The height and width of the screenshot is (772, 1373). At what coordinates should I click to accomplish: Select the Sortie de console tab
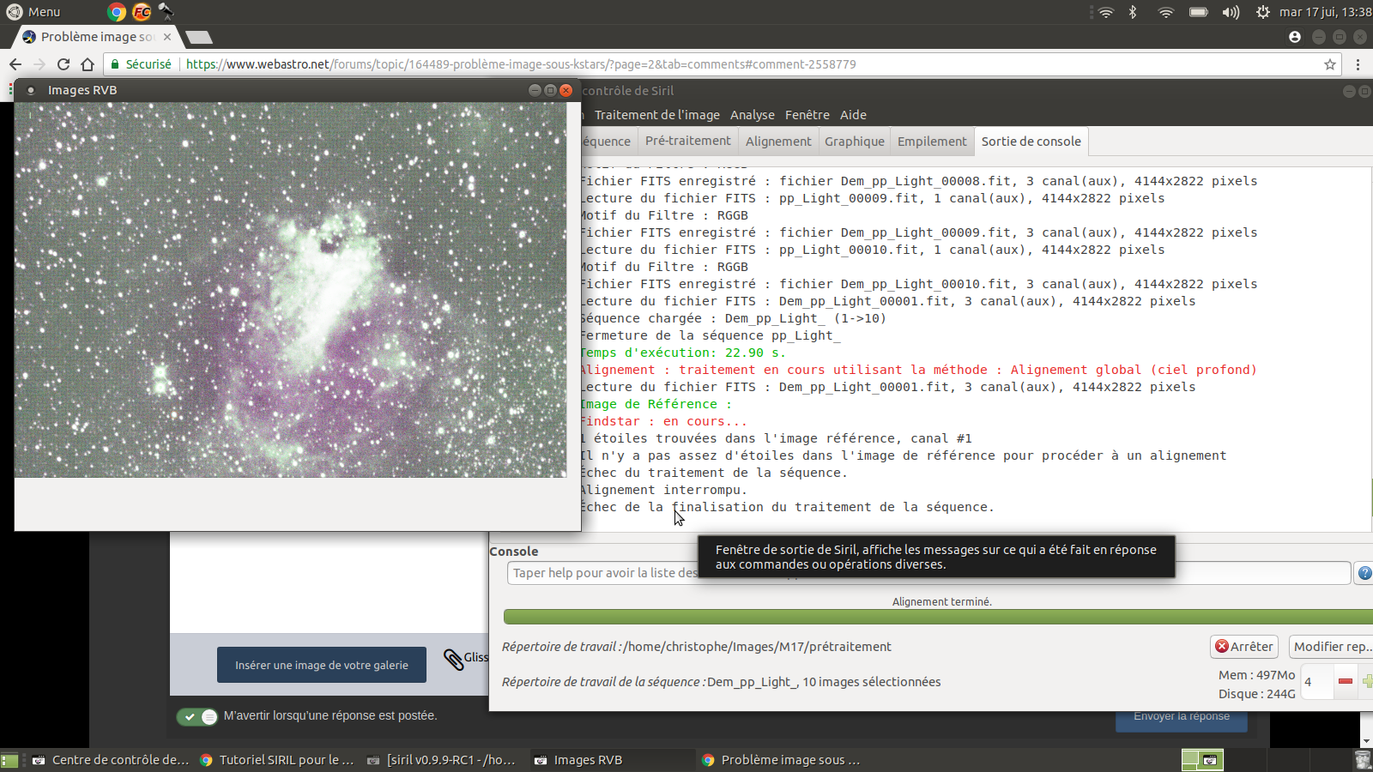tap(1031, 141)
